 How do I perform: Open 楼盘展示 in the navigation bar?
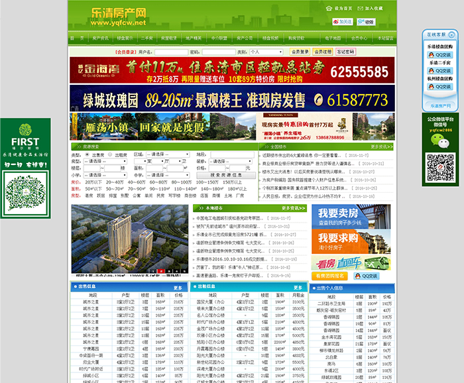pyautogui.click(x=125, y=38)
